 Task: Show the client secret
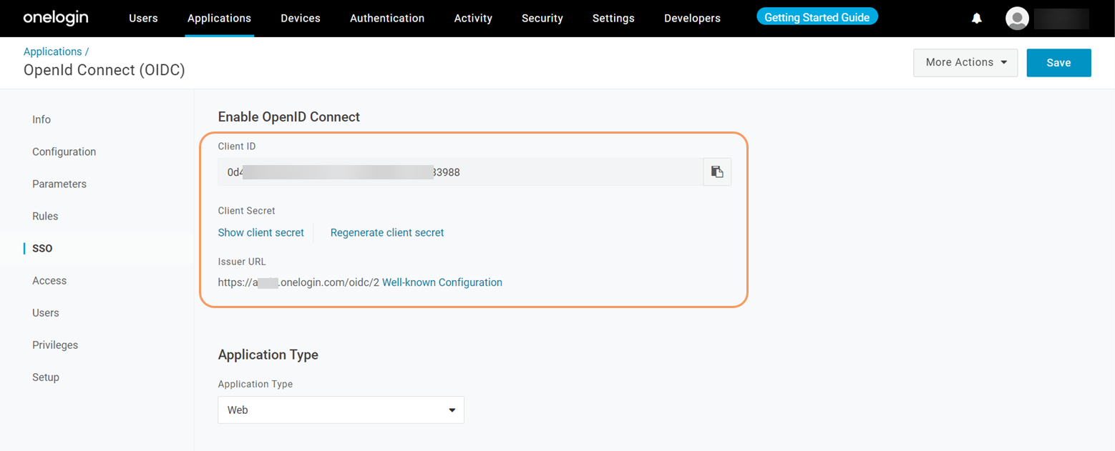coord(261,232)
